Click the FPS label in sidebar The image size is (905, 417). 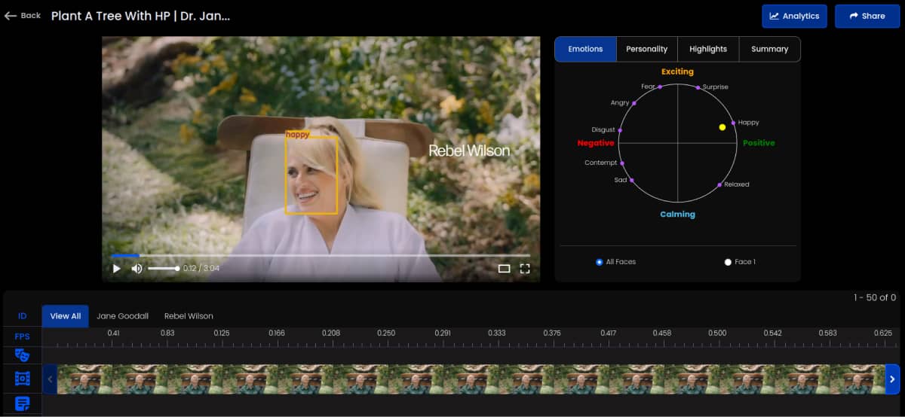(22, 336)
